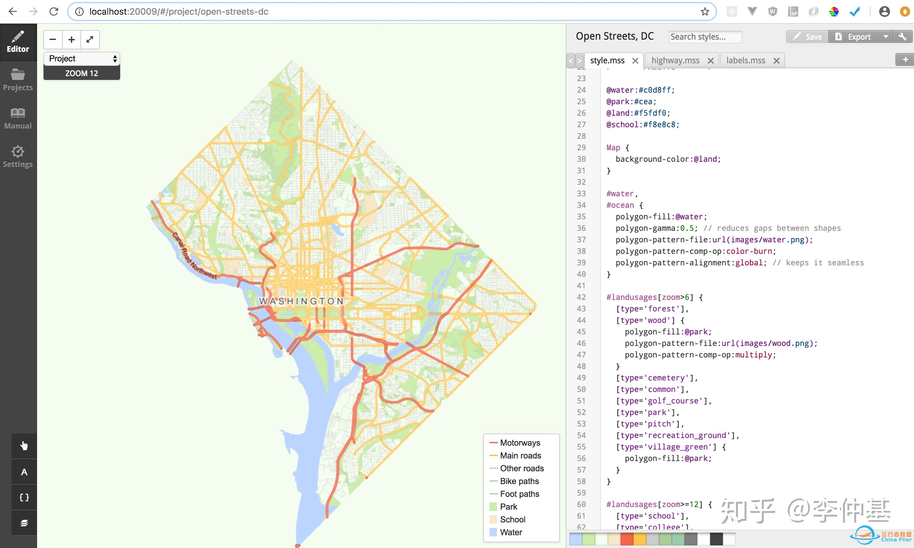This screenshot has width=914, height=548.
Task: Click the background-color:@land code line
Action: (x=668, y=159)
